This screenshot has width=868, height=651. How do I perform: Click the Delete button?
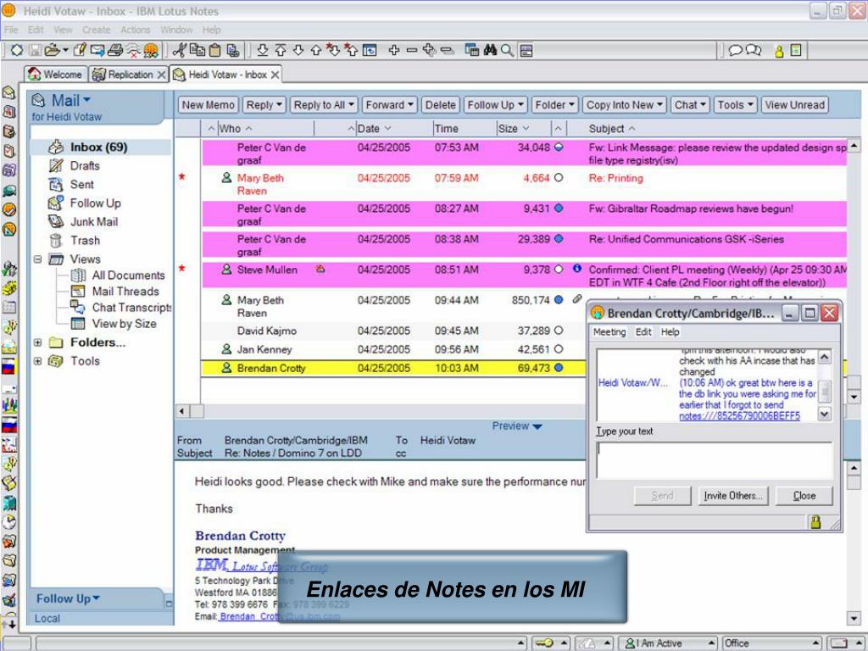click(x=441, y=104)
